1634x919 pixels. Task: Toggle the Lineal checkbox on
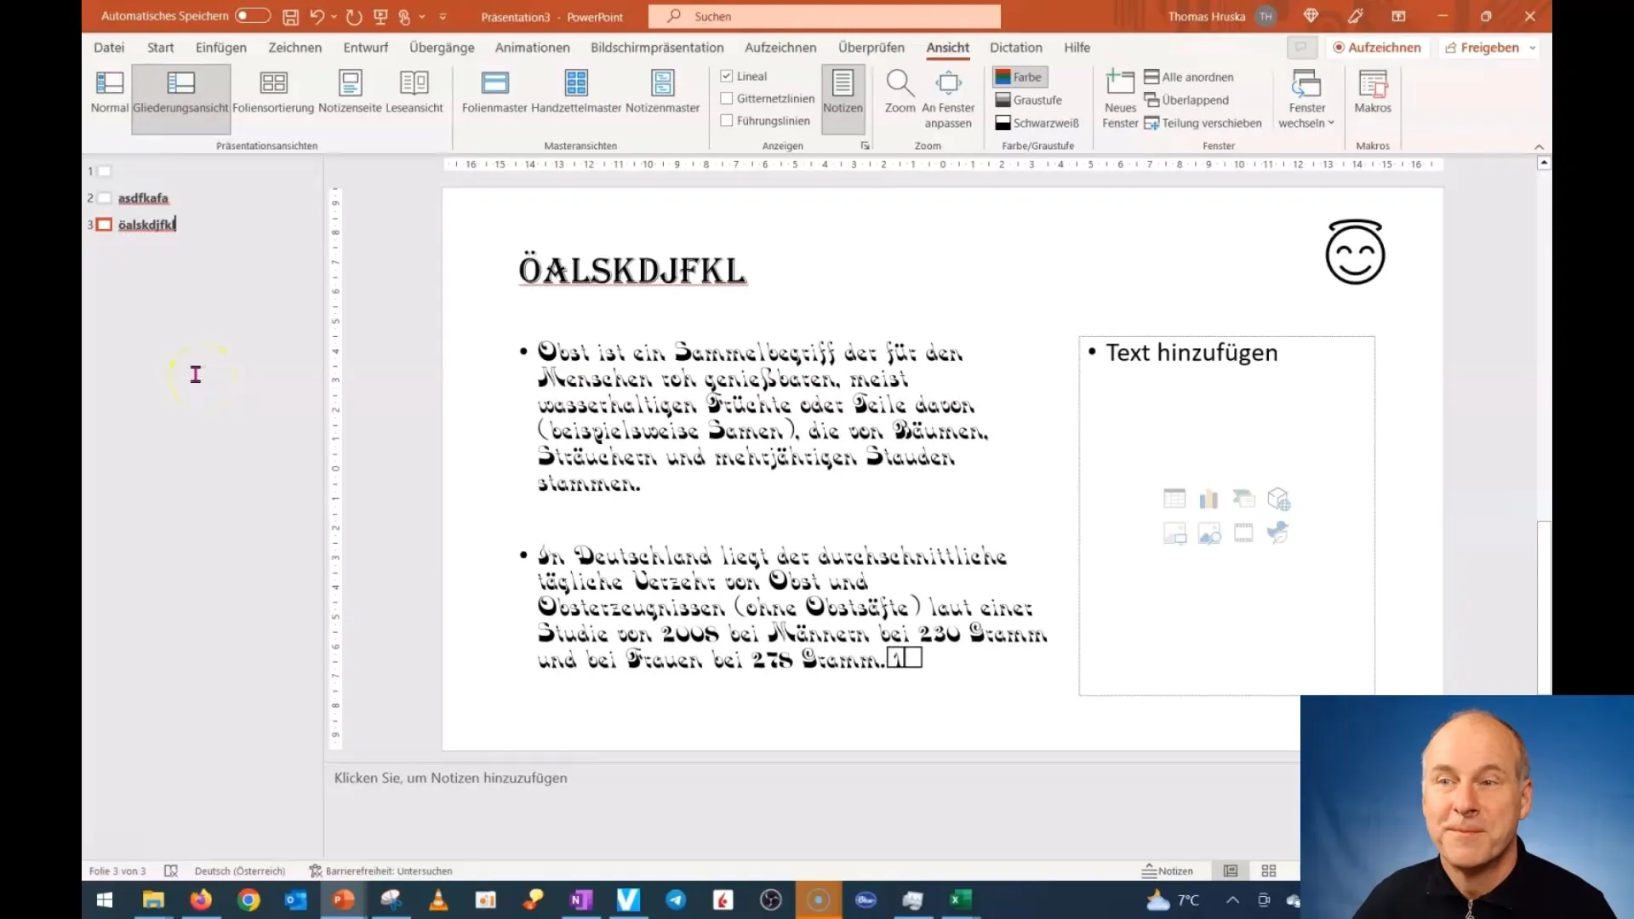728,75
